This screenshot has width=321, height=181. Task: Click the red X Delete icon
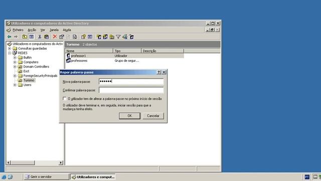[x=55, y=37]
